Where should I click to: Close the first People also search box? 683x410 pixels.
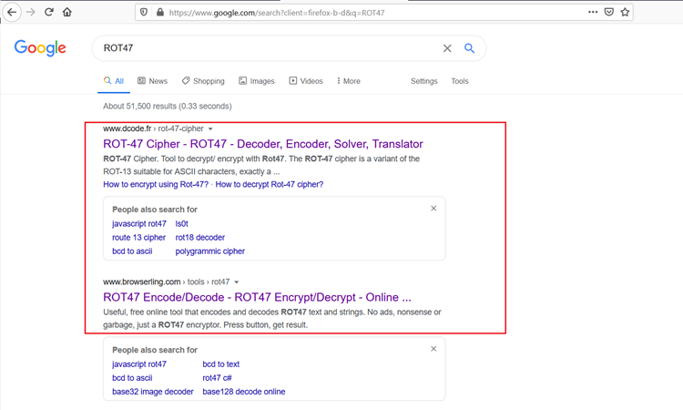coord(433,209)
